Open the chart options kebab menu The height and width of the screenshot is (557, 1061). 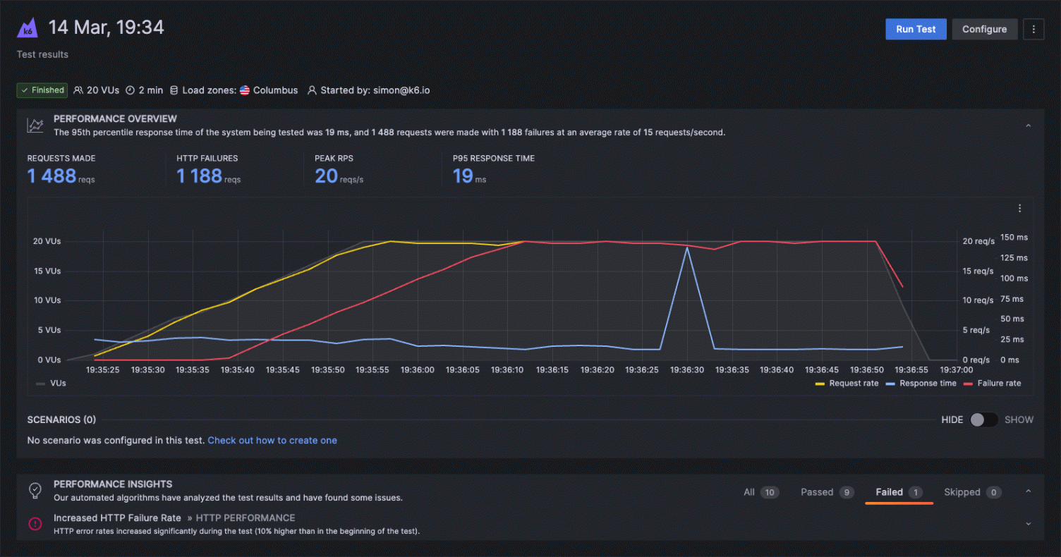pyautogui.click(x=1020, y=208)
